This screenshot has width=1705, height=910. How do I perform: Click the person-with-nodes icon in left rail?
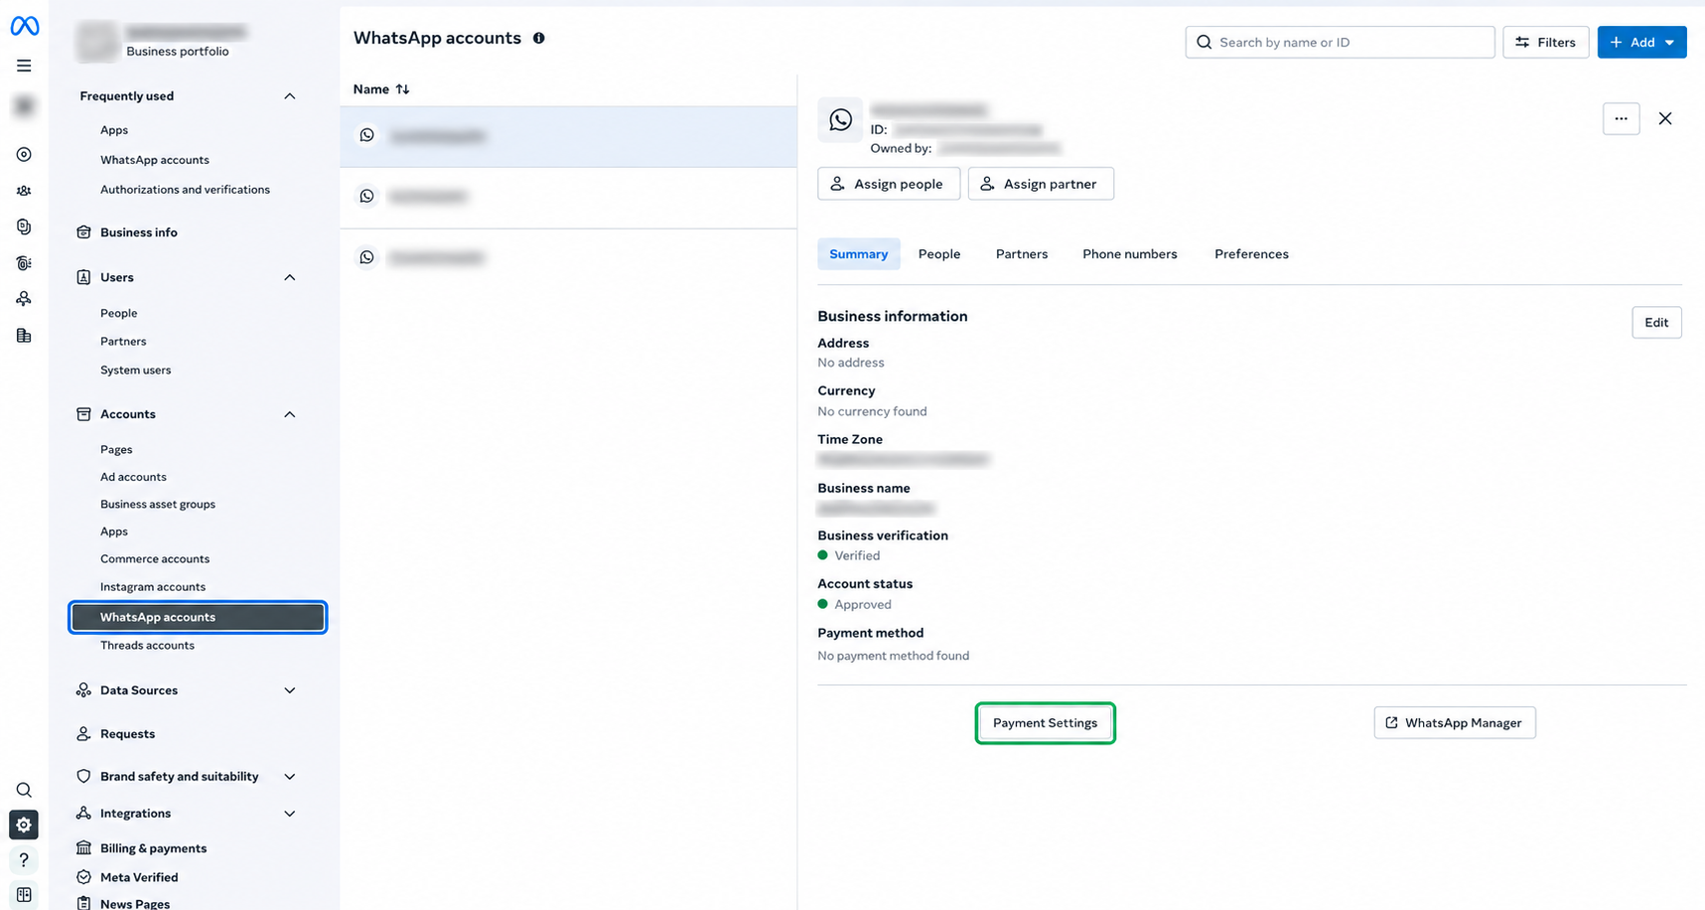click(x=24, y=299)
